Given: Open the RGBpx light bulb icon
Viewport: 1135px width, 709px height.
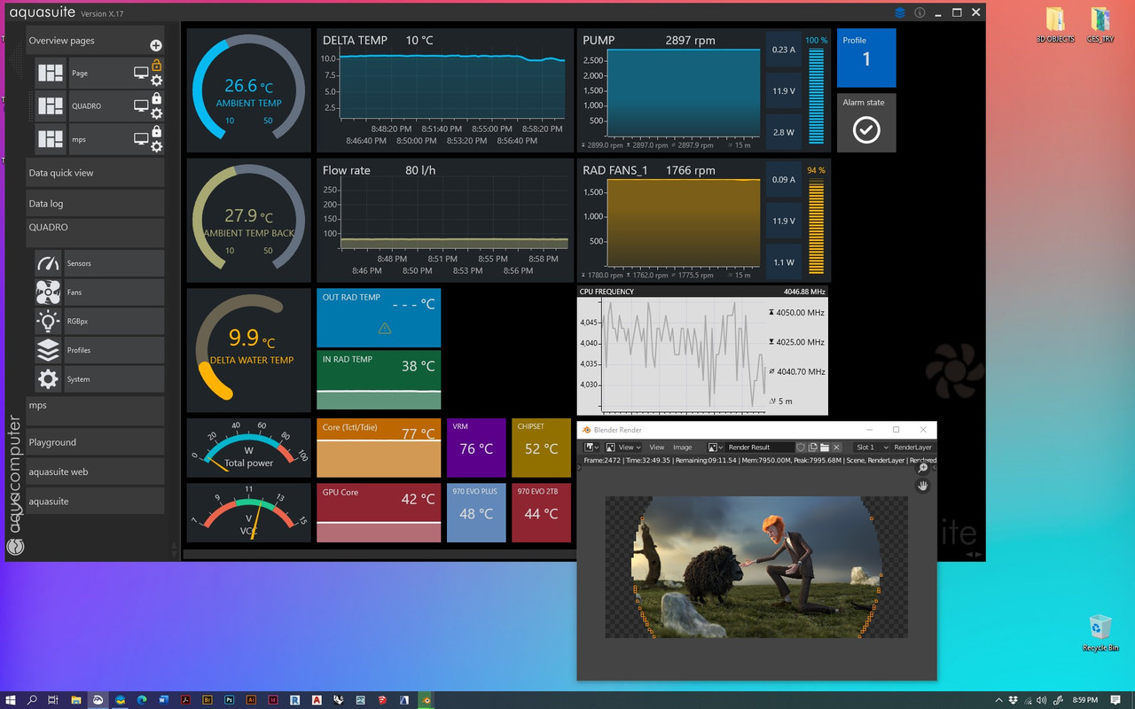Looking at the screenshot, I should point(48,321).
